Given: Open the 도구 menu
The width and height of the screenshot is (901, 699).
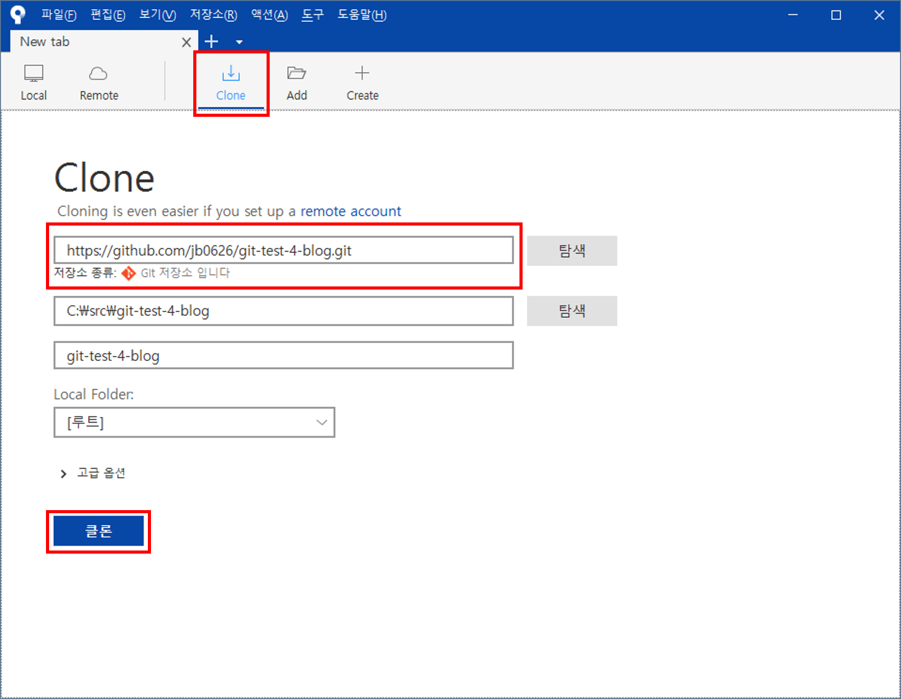Looking at the screenshot, I should [x=313, y=15].
